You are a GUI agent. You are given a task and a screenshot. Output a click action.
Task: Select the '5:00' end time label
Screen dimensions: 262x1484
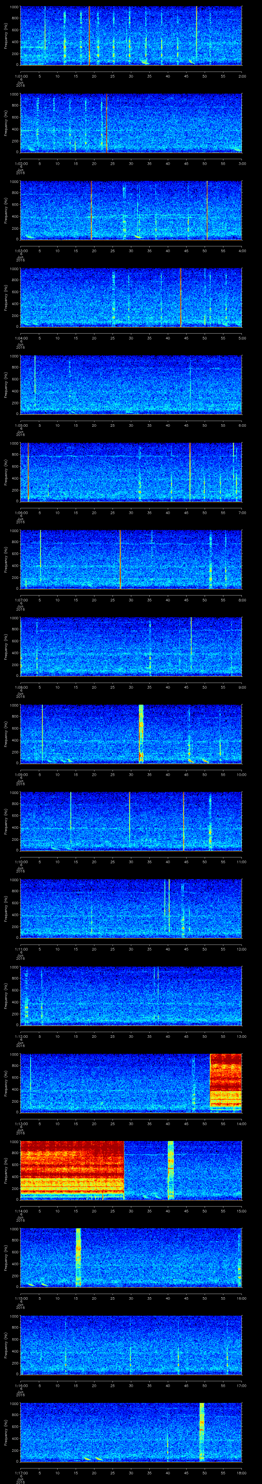point(242,338)
